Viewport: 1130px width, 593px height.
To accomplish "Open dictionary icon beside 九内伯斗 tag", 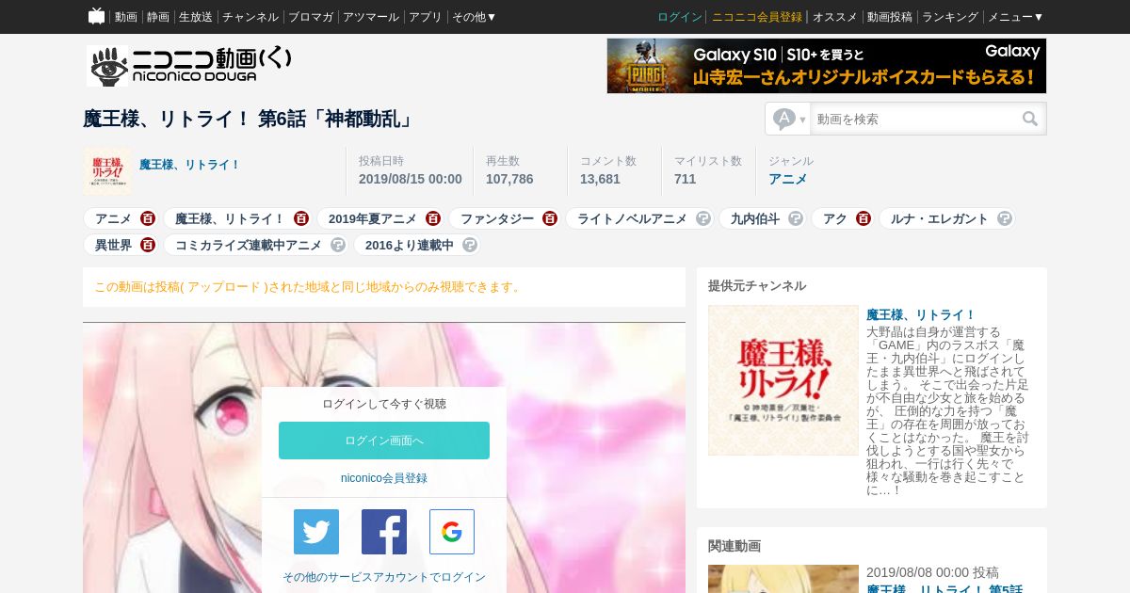I will tap(796, 218).
